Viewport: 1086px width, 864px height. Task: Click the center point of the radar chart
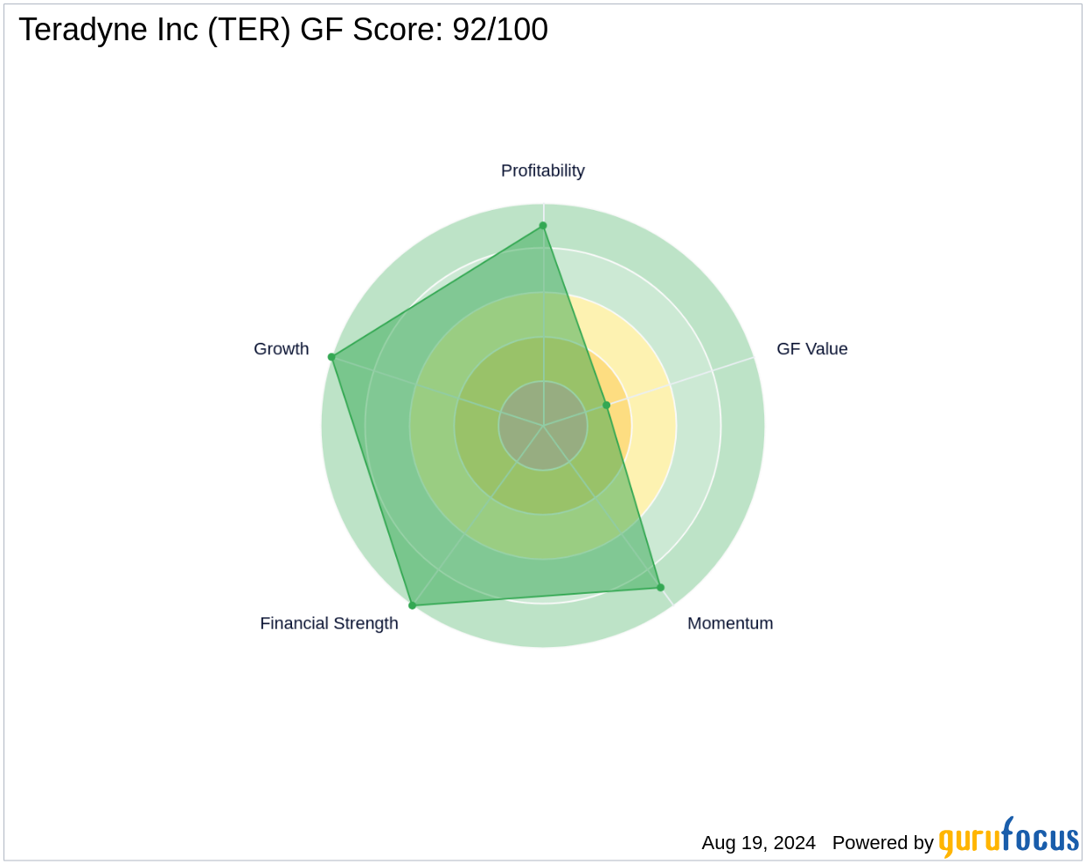[543, 426]
